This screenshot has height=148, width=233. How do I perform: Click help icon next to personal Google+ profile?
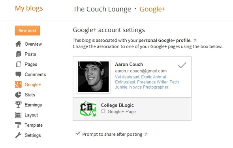pos(195,40)
